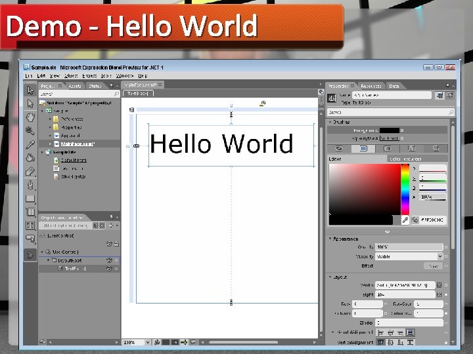Click the search magnifier in Projects panel
Screen dimensions: 473x354
tap(117, 94)
